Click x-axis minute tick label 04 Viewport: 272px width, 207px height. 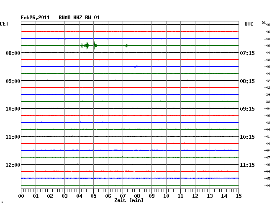[79, 196]
